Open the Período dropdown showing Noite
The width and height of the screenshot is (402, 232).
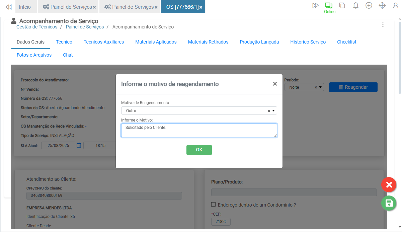tap(320, 87)
